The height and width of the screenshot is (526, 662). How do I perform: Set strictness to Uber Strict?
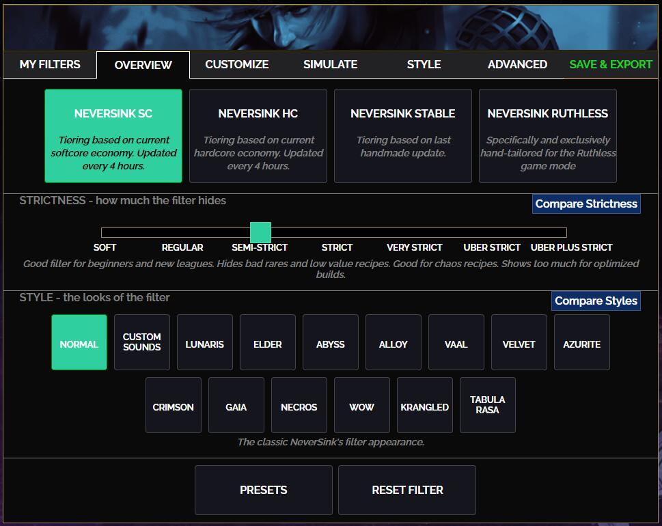492,247
